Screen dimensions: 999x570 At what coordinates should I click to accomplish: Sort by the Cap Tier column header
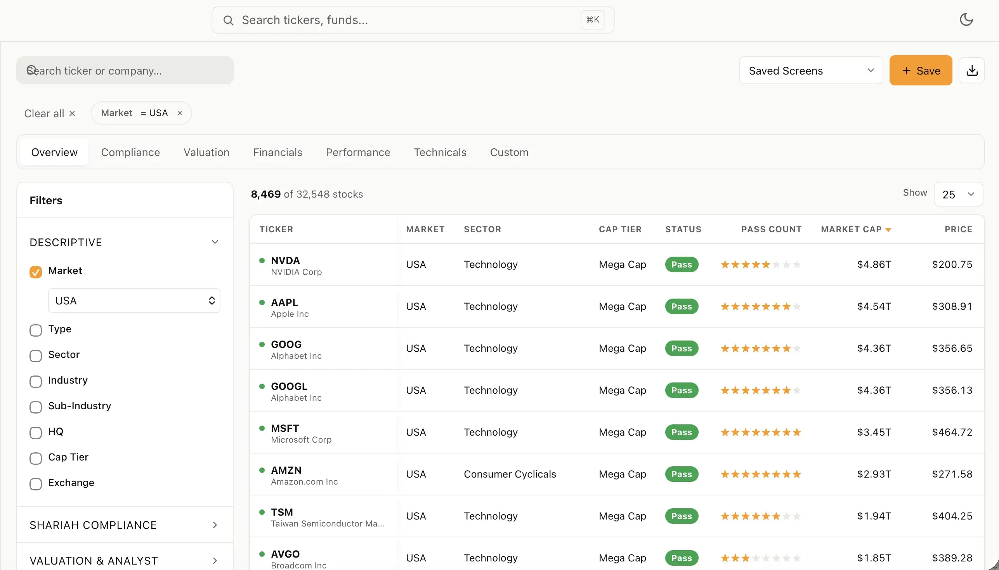point(620,229)
